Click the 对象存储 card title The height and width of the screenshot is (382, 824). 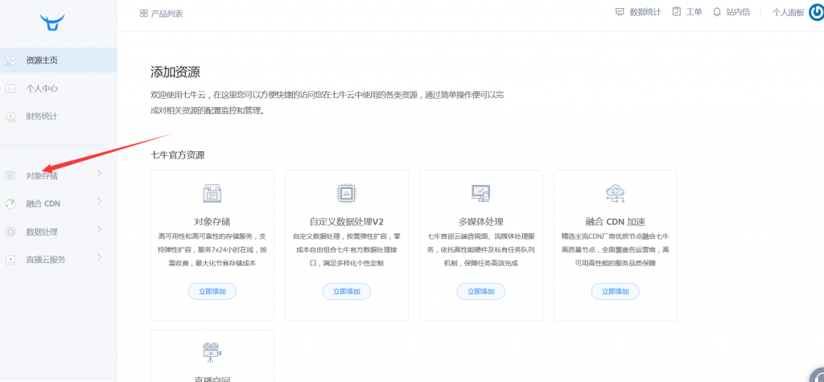[212, 221]
